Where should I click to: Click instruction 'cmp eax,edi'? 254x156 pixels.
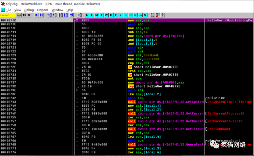[x=139, y=63]
